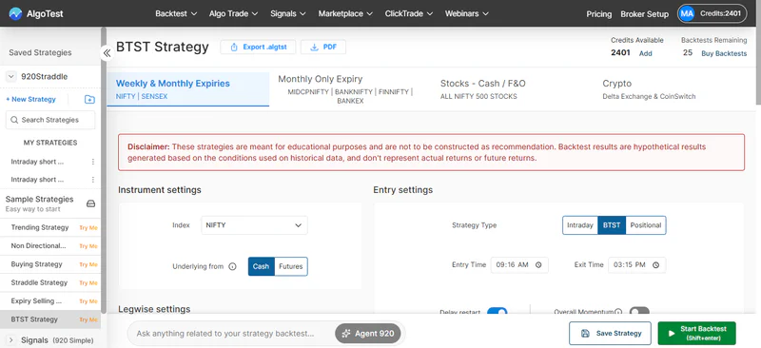Select Futures as underlying
761x348 pixels.
291,266
